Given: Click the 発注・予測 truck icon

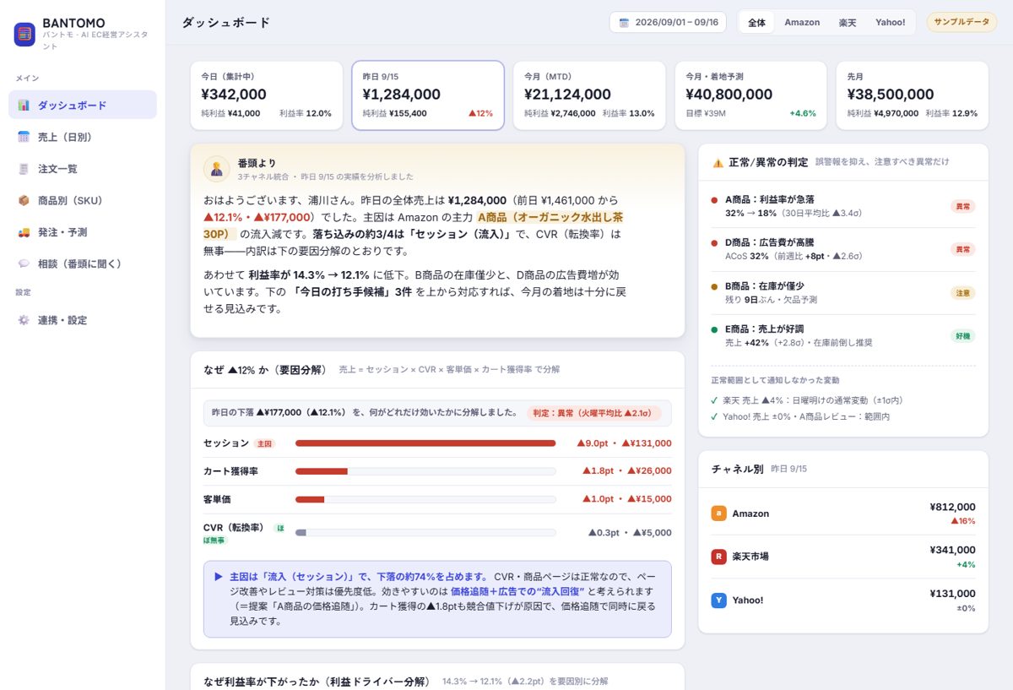Looking at the screenshot, I should (24, 232).
